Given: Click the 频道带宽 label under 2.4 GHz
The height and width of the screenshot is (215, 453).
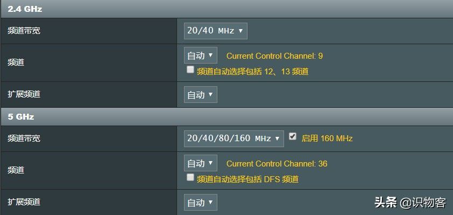Looking at the screenshot, I should [24, 31].
